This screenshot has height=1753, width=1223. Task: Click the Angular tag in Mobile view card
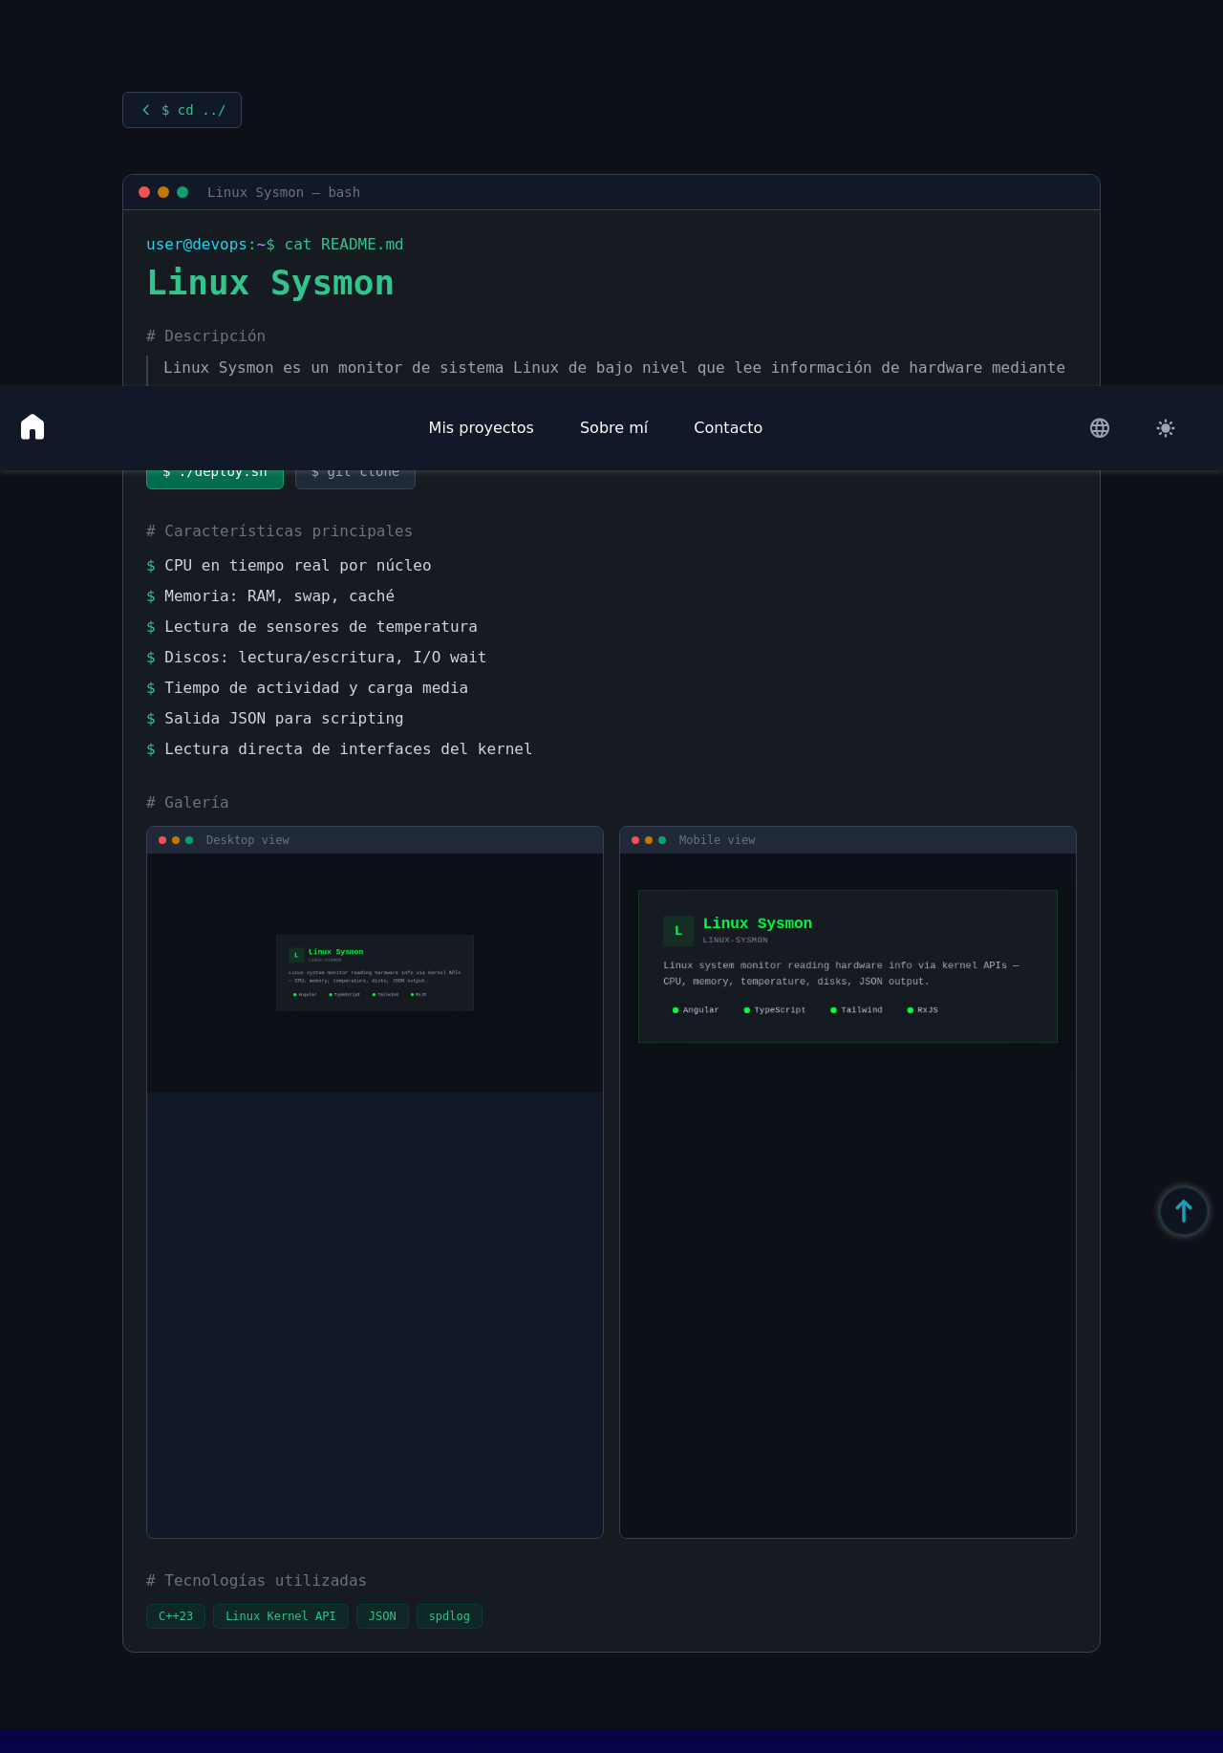click(x=696, y=1010)
